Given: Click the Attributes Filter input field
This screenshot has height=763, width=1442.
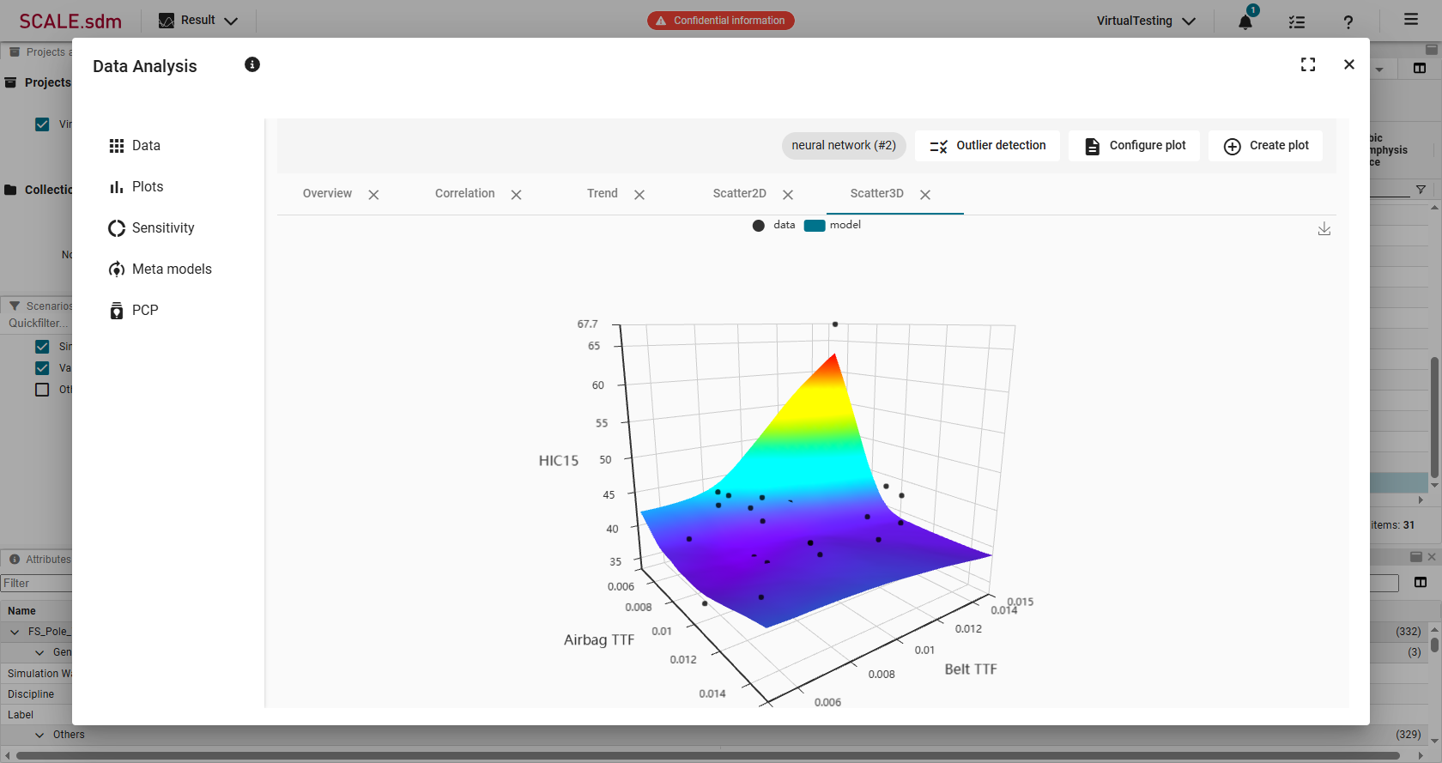Looking at the screenshot, I should tap(36, 584).
